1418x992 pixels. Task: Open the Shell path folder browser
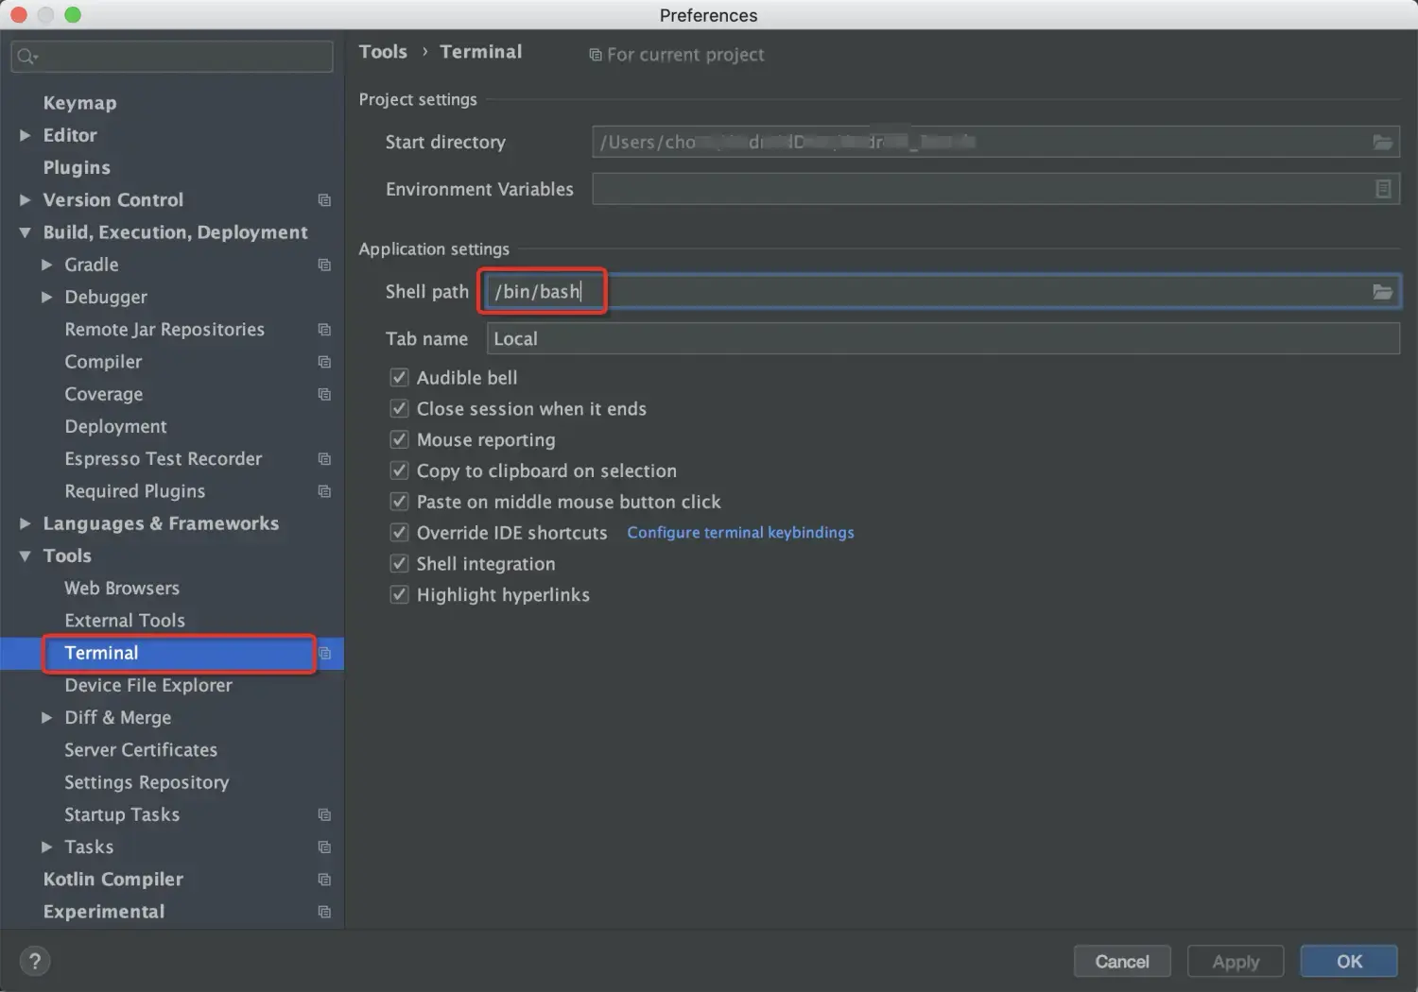coord(1383,291)
